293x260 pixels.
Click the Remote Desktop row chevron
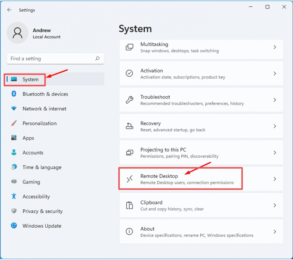coord(275,179)
